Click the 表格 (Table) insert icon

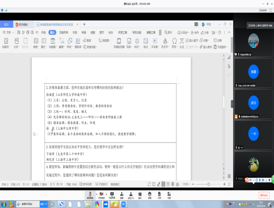(35, 41)
